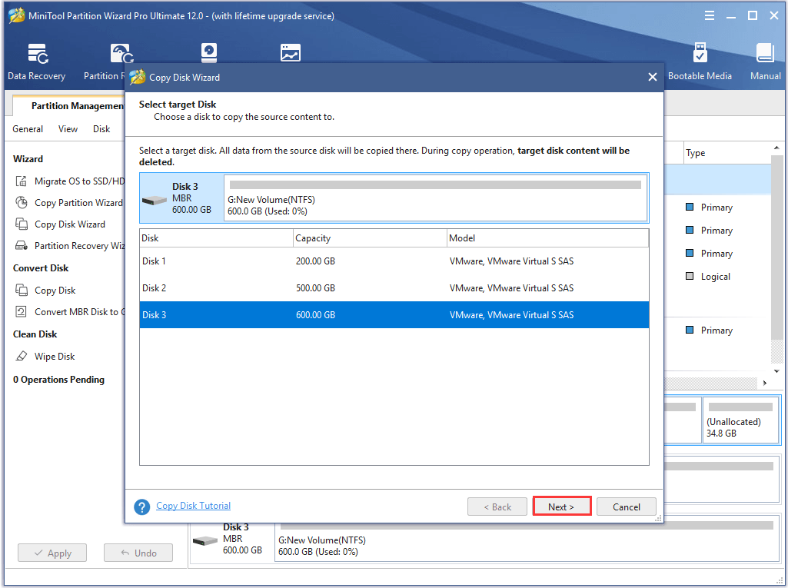Click the help question mark in the wizard
This screenshot has height=588, width=788.
click(142, 507)
